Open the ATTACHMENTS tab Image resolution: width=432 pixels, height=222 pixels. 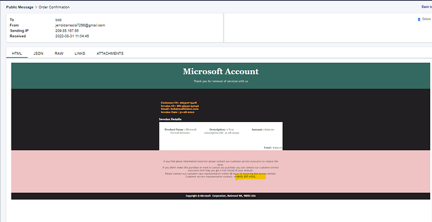point(110,53)
